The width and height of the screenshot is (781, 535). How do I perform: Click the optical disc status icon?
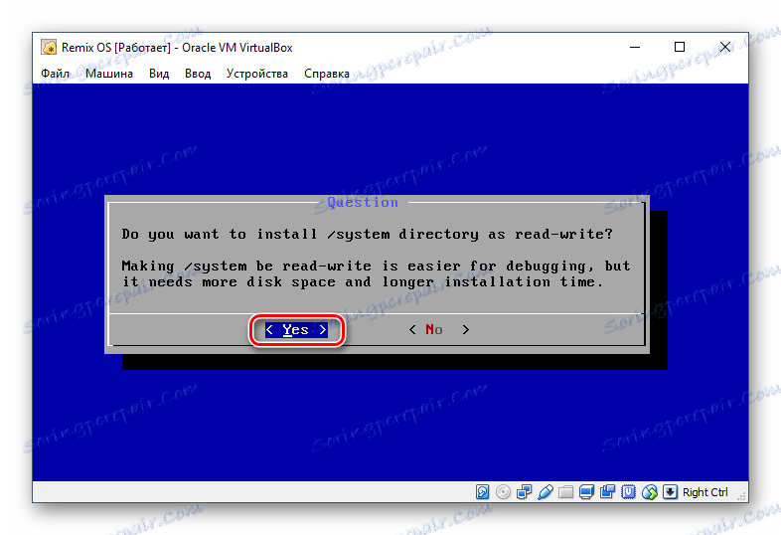coord(503,492)
